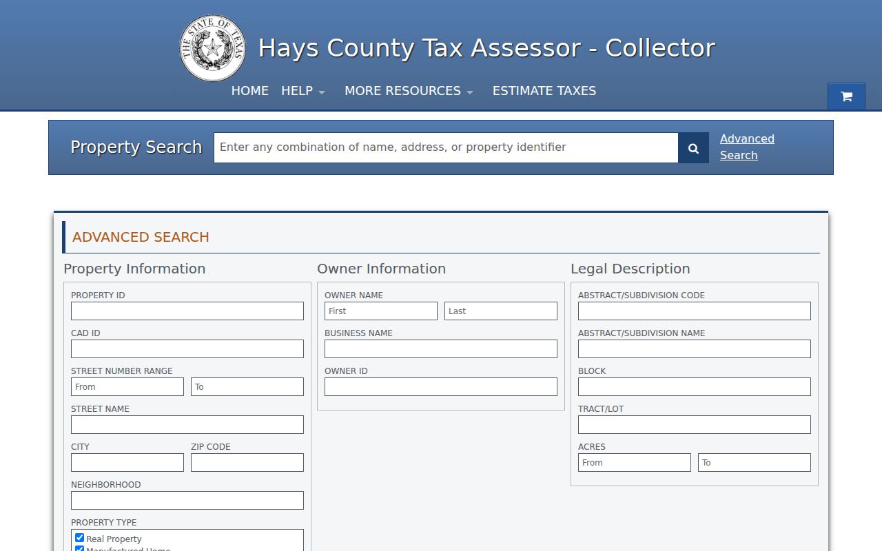Focus the BLOCK field
This screenshot has width=882, height=551.
(x=695, y=386)
